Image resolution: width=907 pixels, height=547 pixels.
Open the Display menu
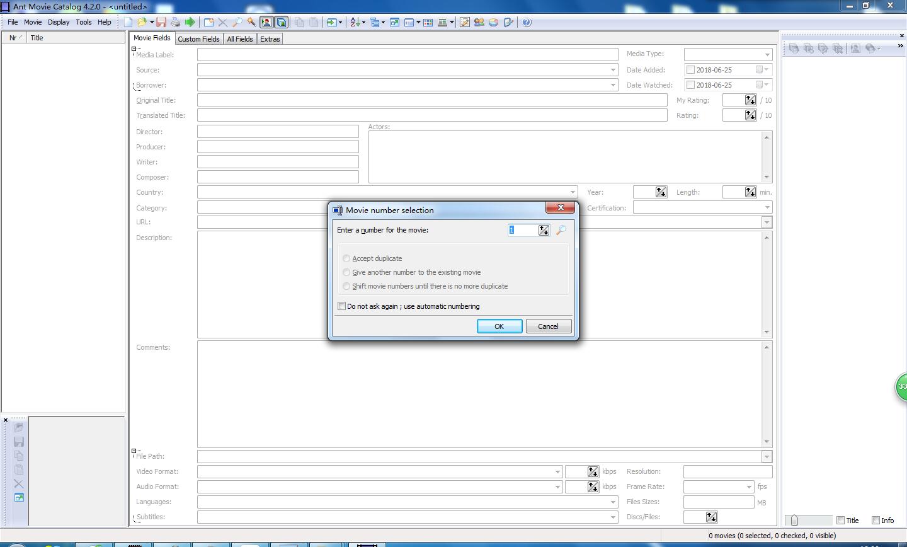[x=59, y=22]
